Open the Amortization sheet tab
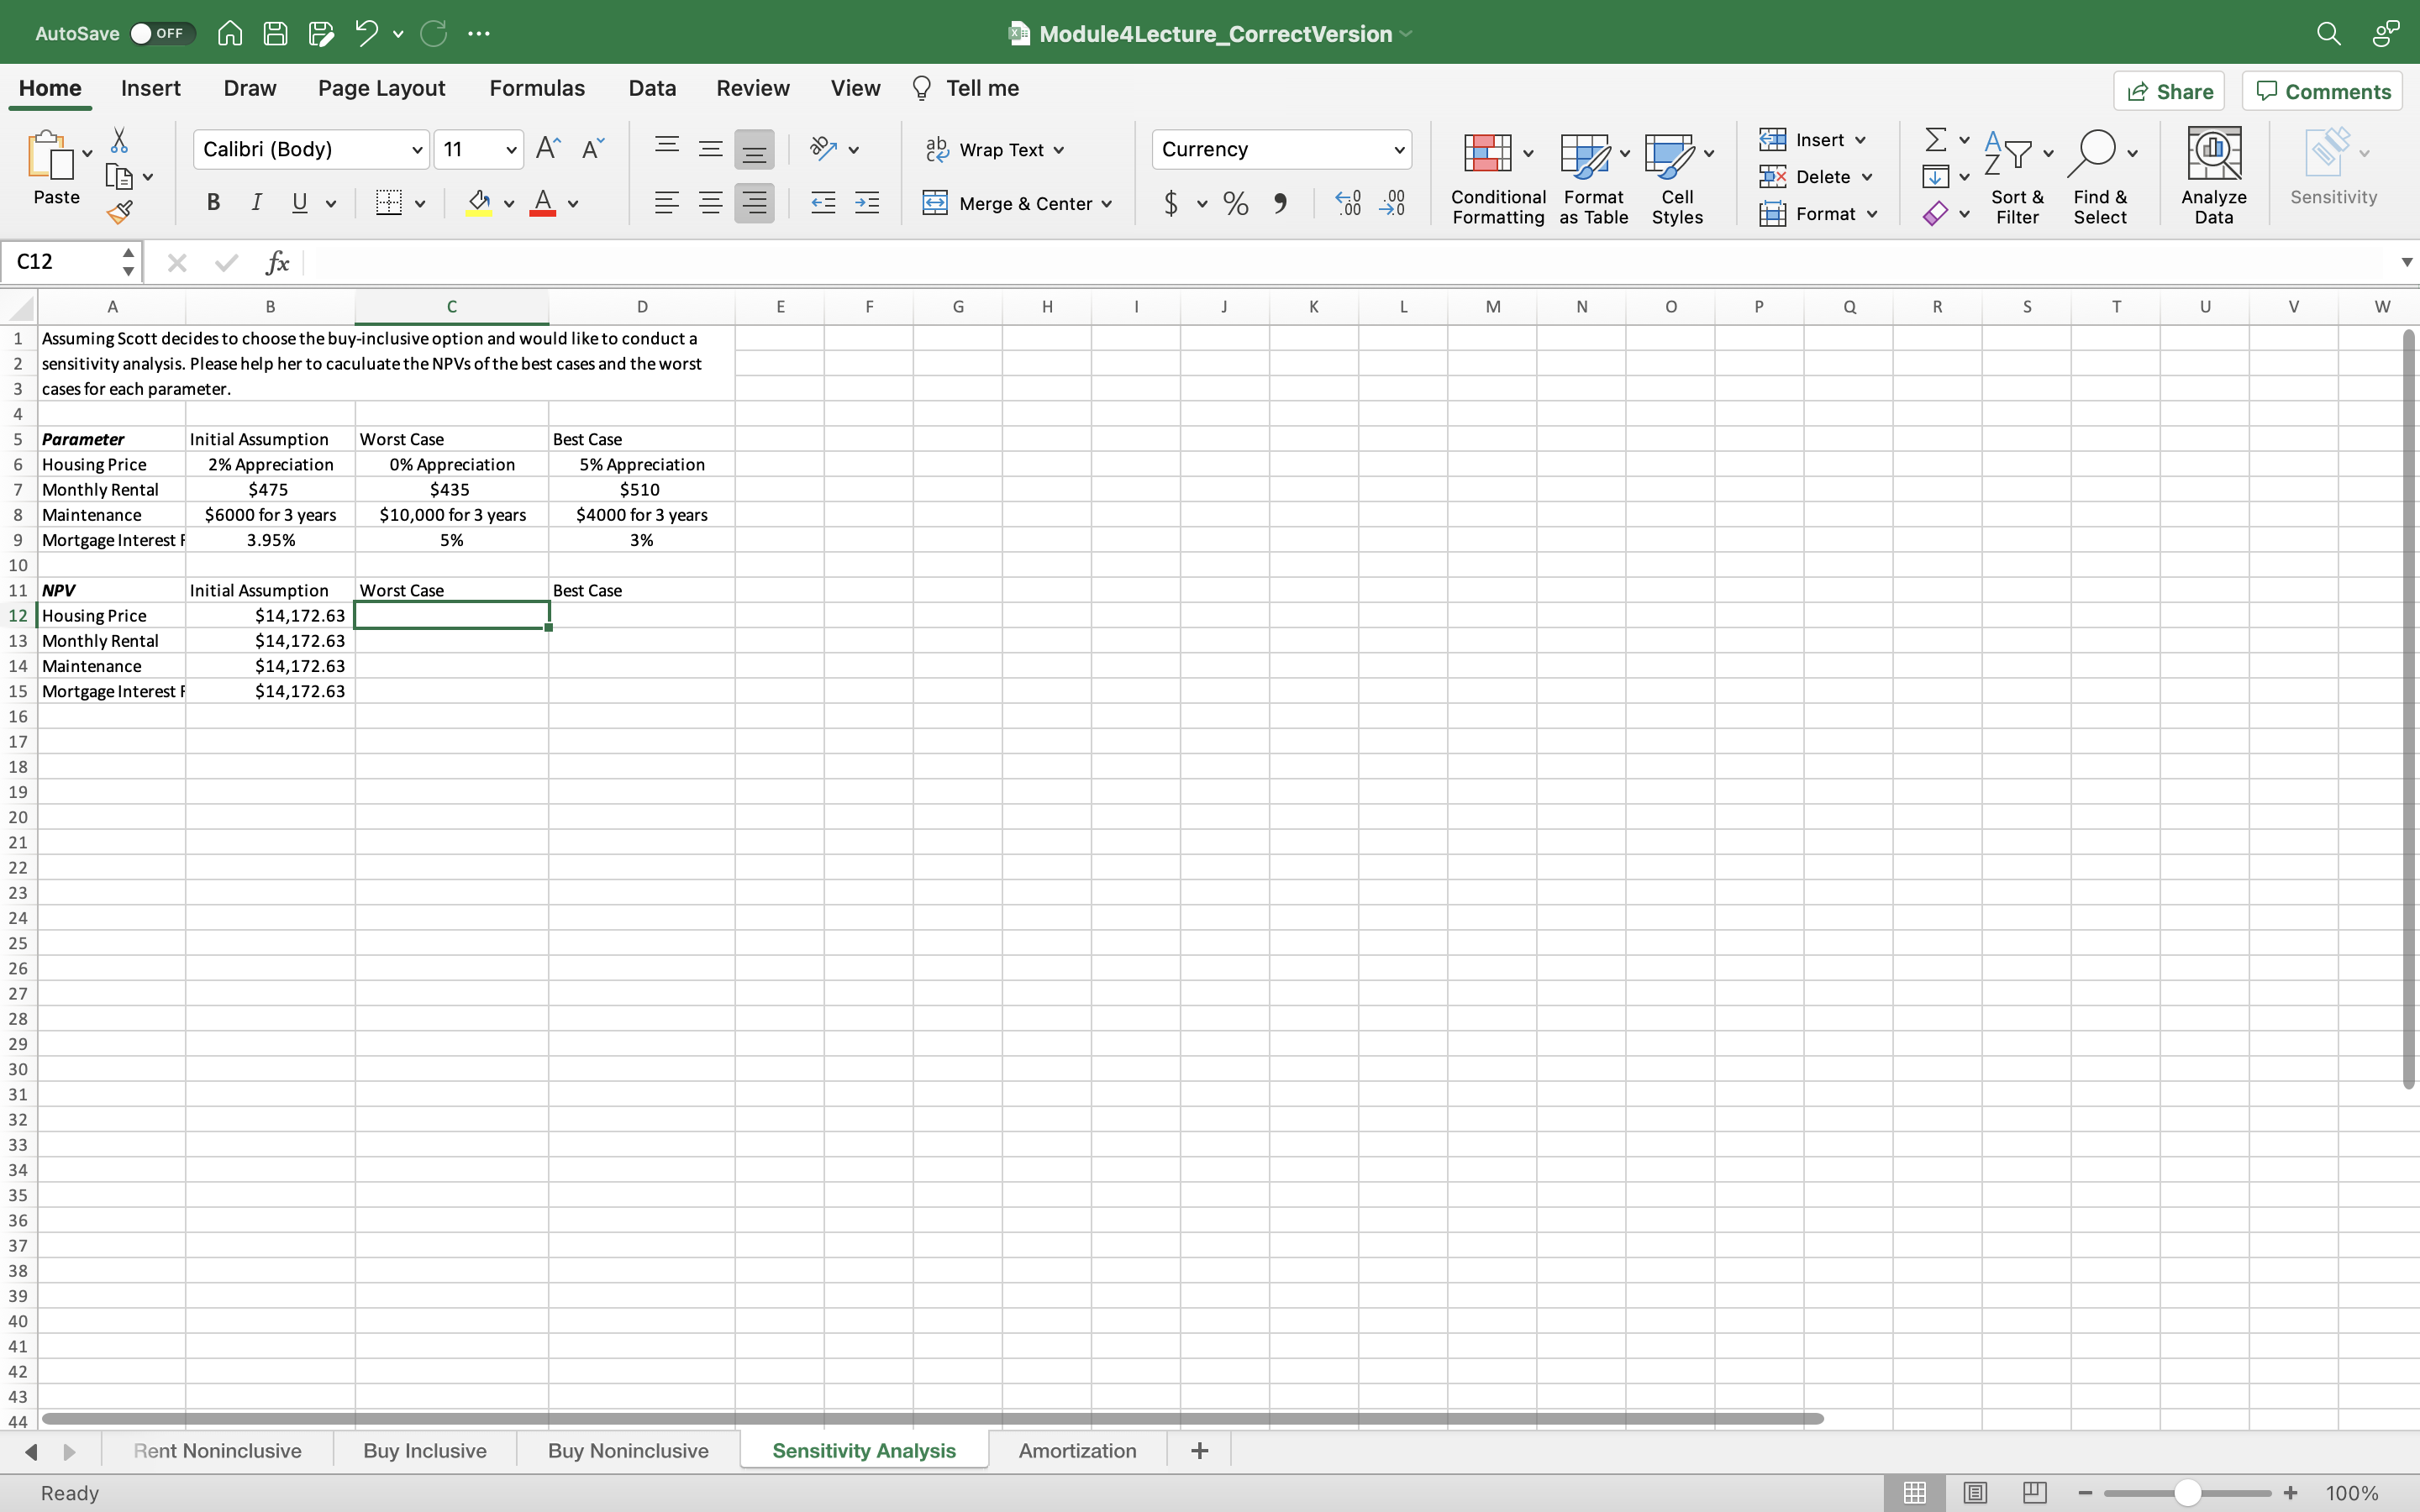2420x1512 pixels. pos(1077,1450)
